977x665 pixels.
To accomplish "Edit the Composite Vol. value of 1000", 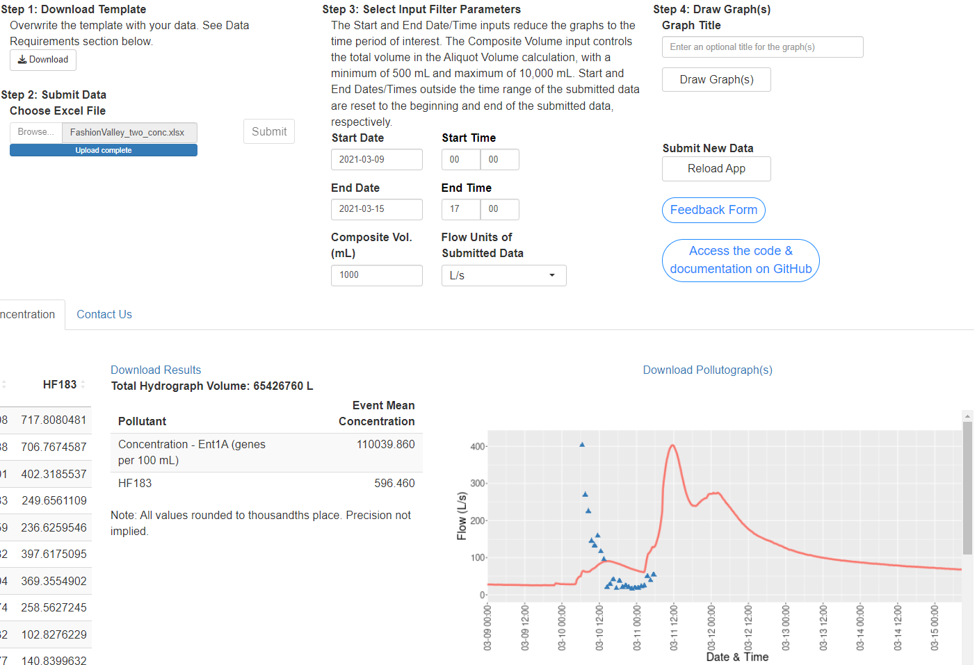I will [376, 275].
